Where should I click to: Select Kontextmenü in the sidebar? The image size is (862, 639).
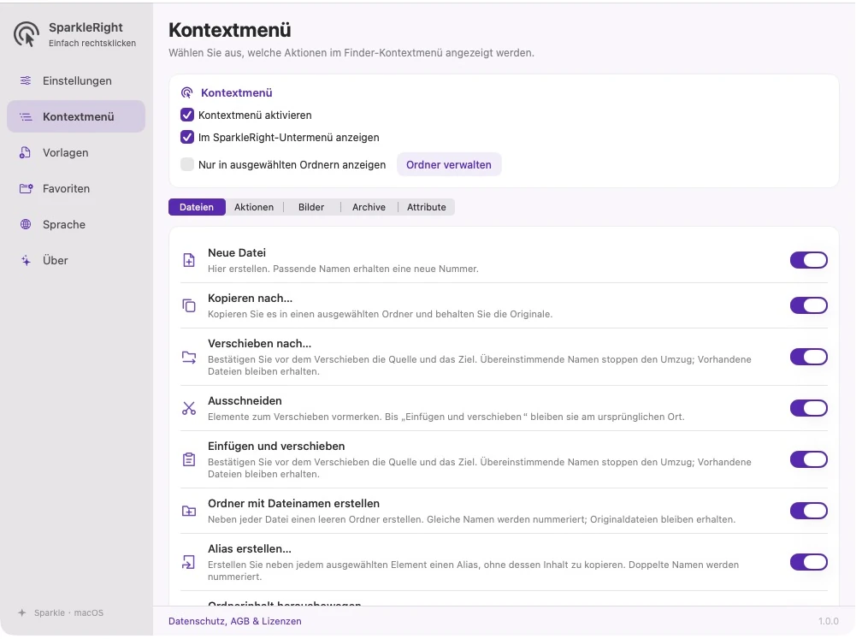point(76,116)
